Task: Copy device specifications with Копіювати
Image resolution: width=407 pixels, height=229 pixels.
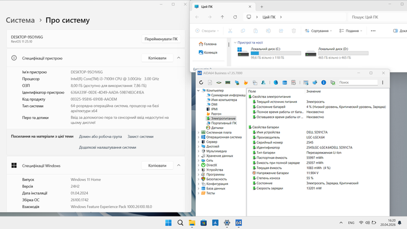Action: coord(157,58)
